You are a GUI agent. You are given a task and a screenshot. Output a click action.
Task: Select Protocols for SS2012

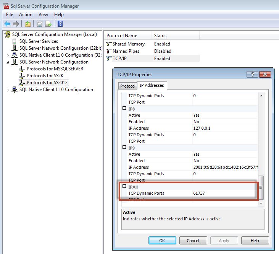47,83
